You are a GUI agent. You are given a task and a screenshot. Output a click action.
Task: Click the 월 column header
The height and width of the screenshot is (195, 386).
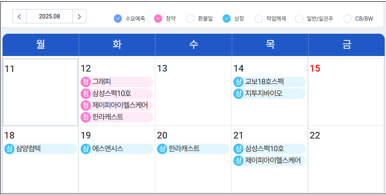(x=40, y=45)
